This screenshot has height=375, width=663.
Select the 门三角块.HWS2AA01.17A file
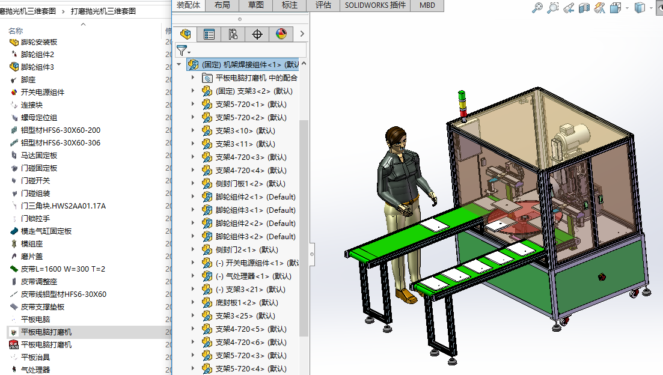(x=63, y=206)
